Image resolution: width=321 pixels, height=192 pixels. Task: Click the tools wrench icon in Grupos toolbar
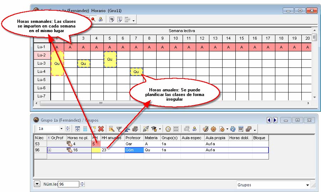[x=146, y=129]
